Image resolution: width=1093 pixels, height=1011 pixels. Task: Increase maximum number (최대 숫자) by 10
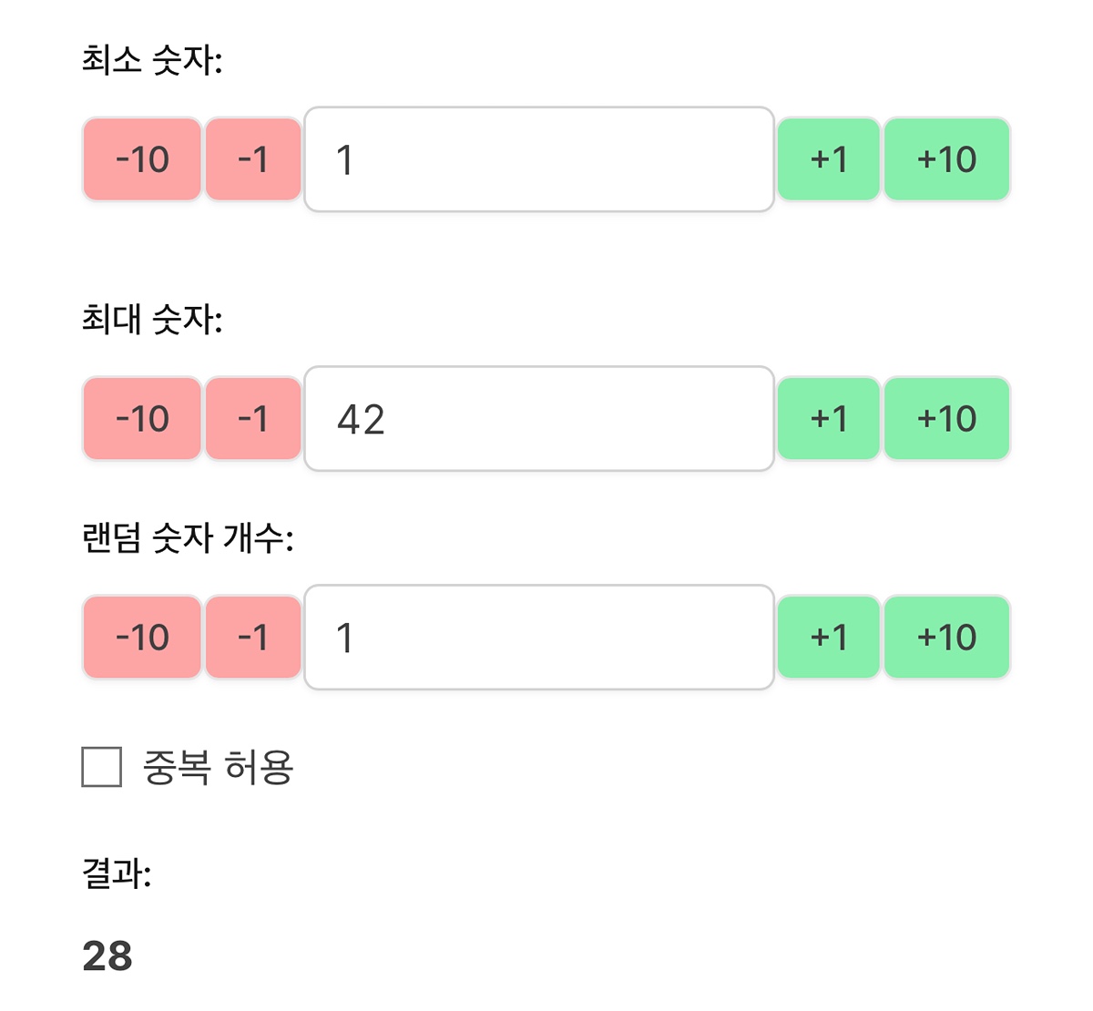pos(946,419)
